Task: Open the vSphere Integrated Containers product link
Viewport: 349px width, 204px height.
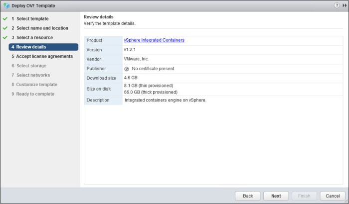Action: pos(154,40)
